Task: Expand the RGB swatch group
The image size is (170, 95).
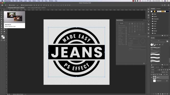Action: (x=151, y=14)
